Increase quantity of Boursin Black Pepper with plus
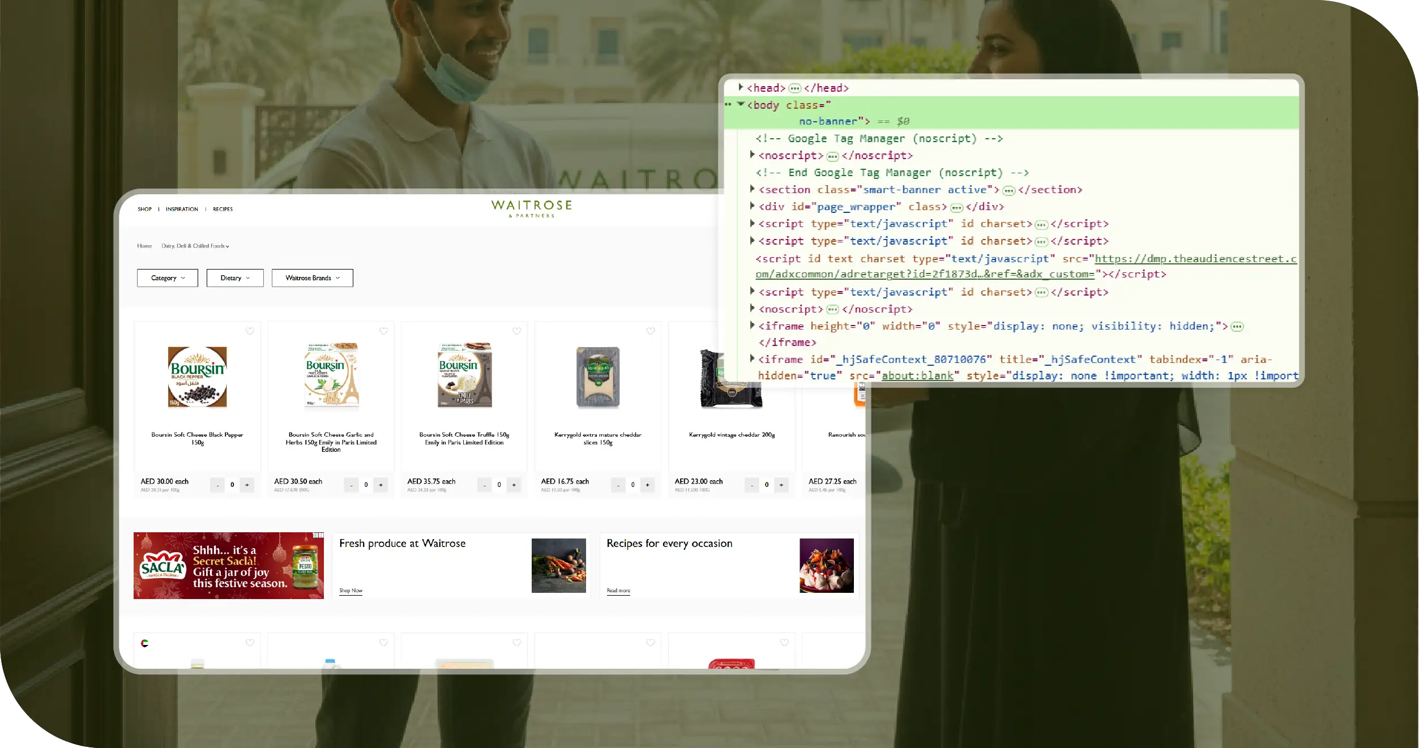This screenshot has width=1419, height=748. click(x=247, y=485)
